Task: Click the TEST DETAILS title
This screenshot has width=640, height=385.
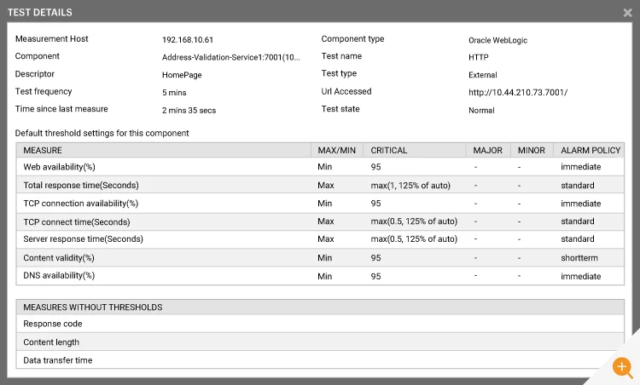Action: click(x=39, y=13)
